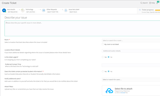The height and width of the screenshot is (96, 160).
Task: Open Help from the header
Action: click(x=152, y=3)
